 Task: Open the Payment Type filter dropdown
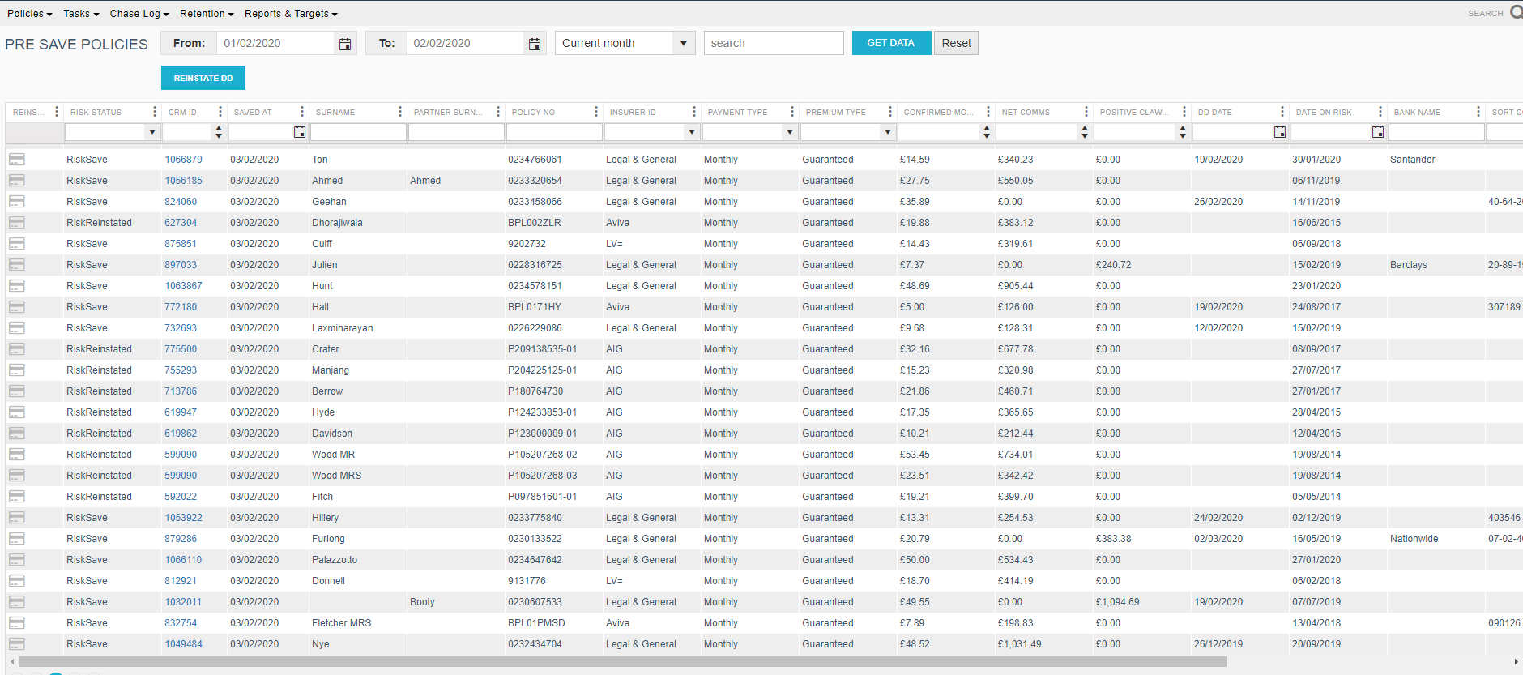click(x=789, y=132)
